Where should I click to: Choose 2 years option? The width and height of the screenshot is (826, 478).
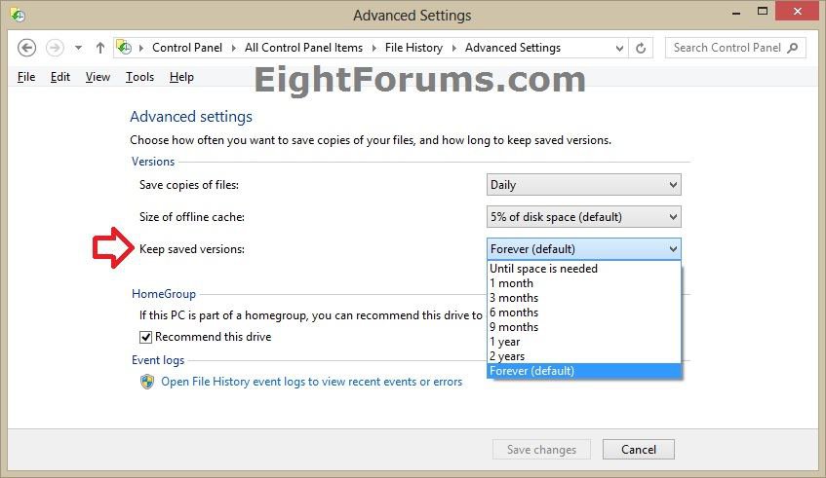pos(584,356)
